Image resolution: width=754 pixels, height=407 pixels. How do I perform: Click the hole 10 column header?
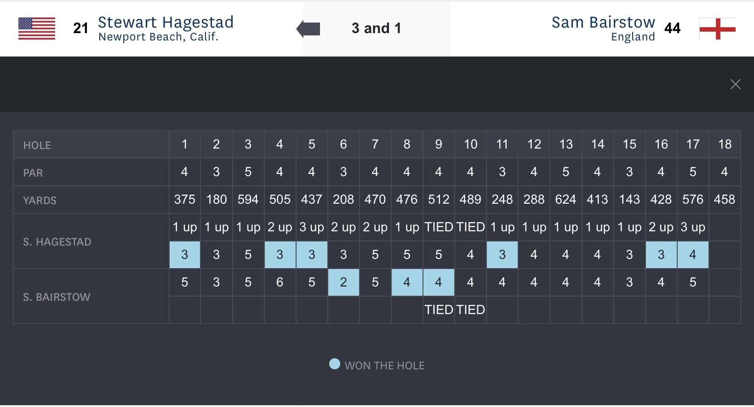click(470, 144)
